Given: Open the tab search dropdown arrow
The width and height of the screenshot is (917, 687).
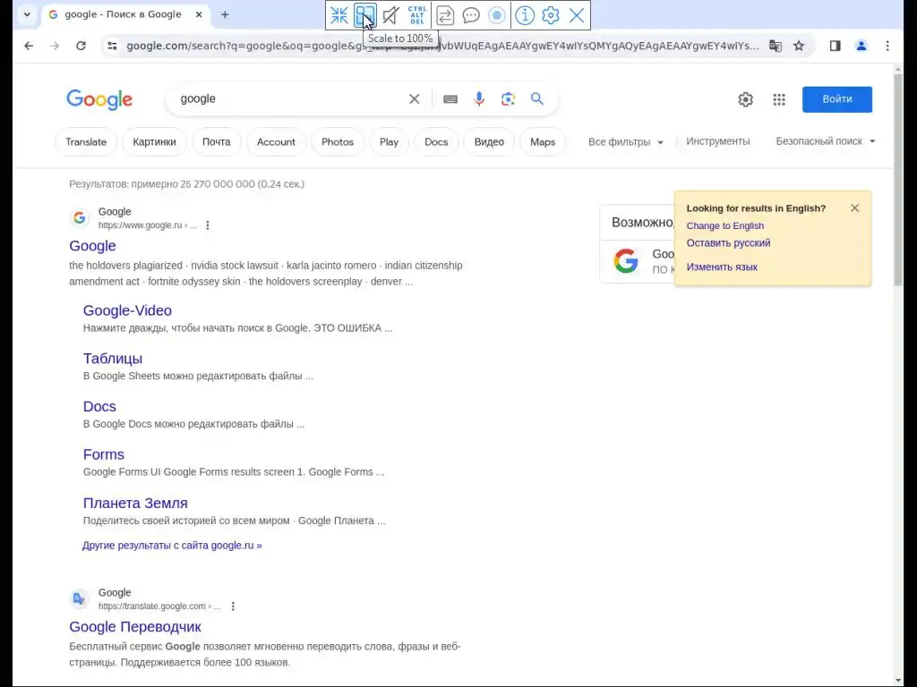Looking at the screenshot, I should click(27, 14).
